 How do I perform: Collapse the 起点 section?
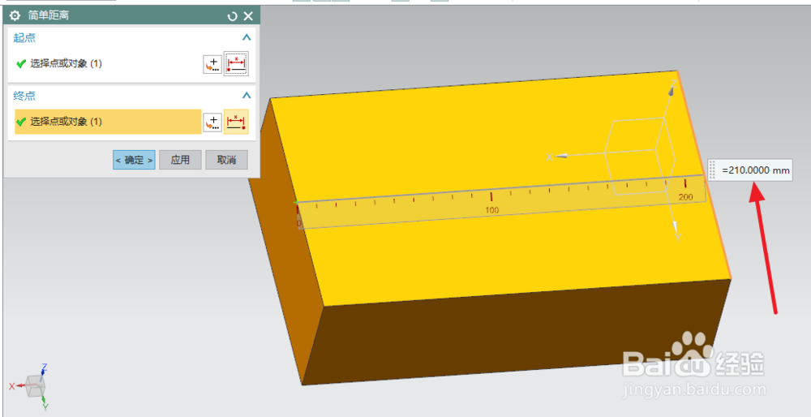[x=247, y=37]
